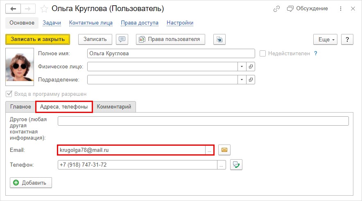Select the Адреса, телефоны tab
Image resolution: width=362 pixels, height=201 pixels.
pyautogui.click(x=64, y=106)
